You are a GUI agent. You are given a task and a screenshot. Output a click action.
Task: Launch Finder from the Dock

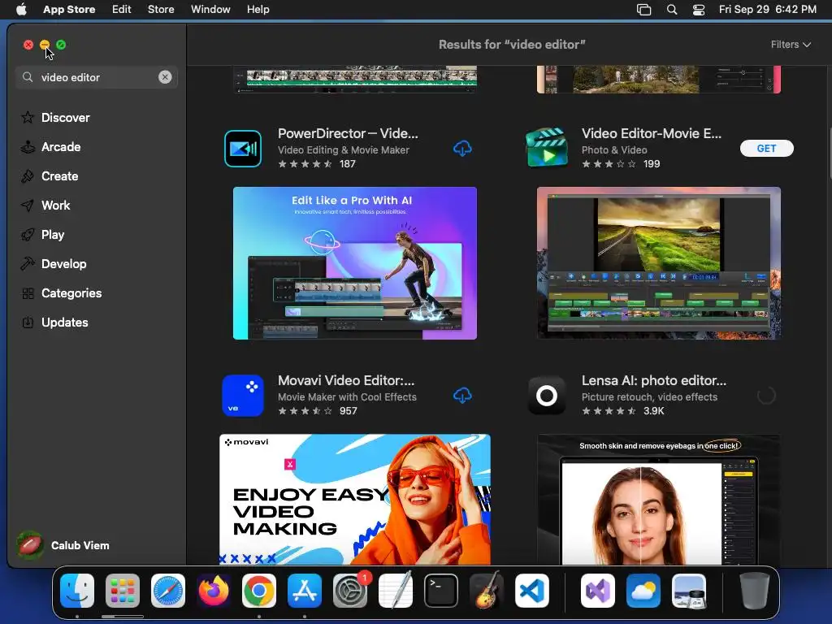pyautogui.click(x=77, y=591)
